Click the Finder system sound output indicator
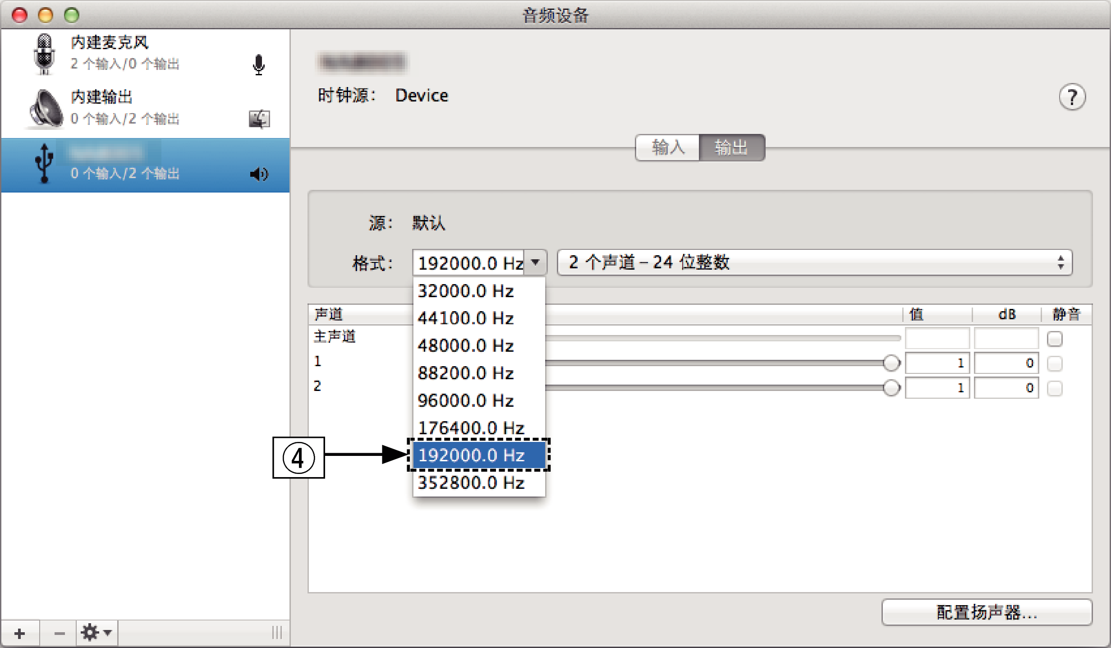1111x648 pixels. tap(259, 119)
